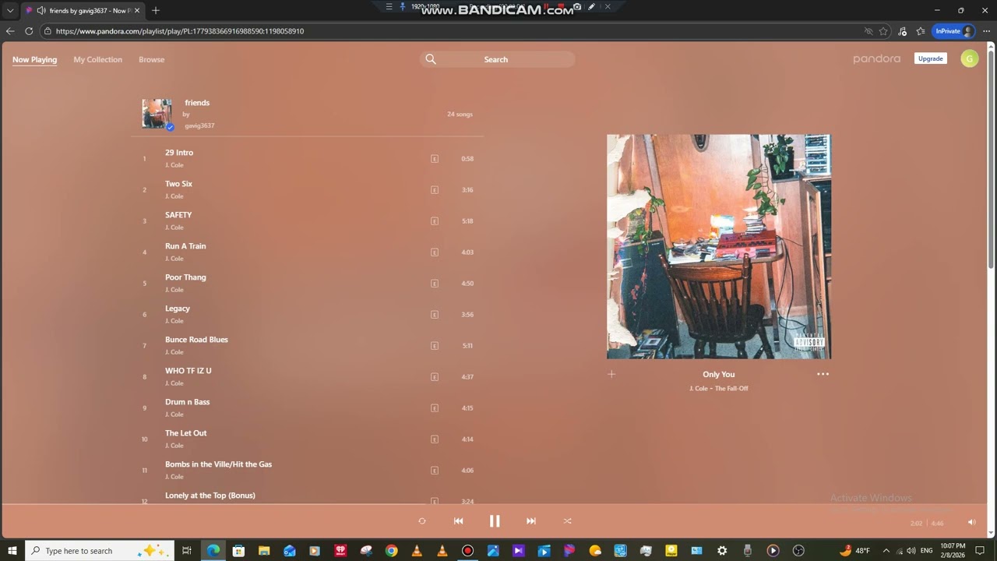Pause the currently playing song
997x561 pixels.
click(x=495, y=521)
